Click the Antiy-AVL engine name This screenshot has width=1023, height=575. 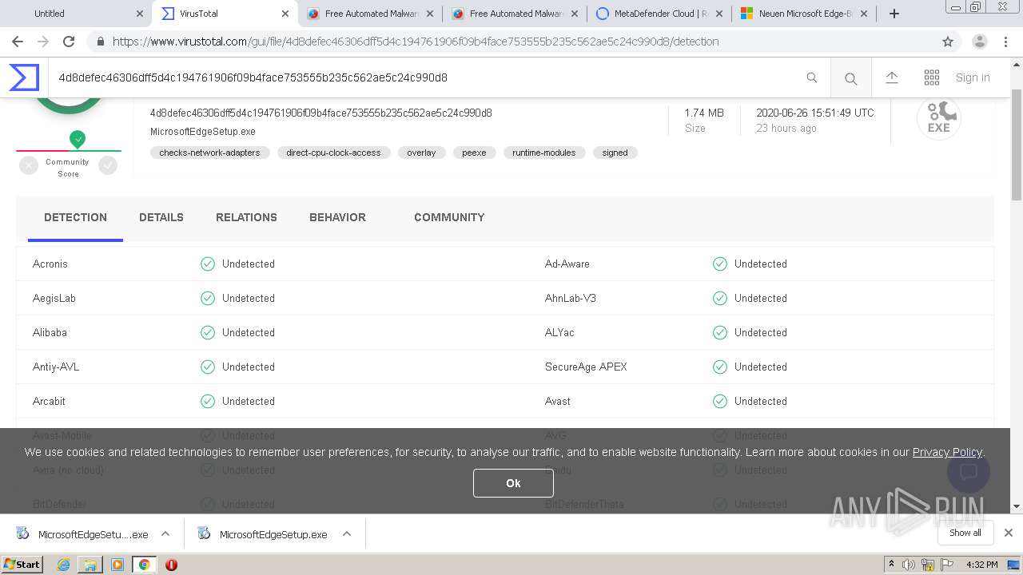(56, 367)
